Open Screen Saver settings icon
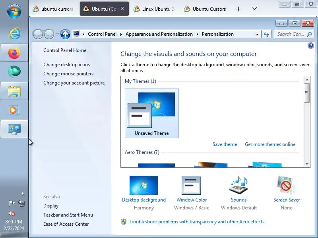This screenshot has height=238, width=318. click(286, 185)
